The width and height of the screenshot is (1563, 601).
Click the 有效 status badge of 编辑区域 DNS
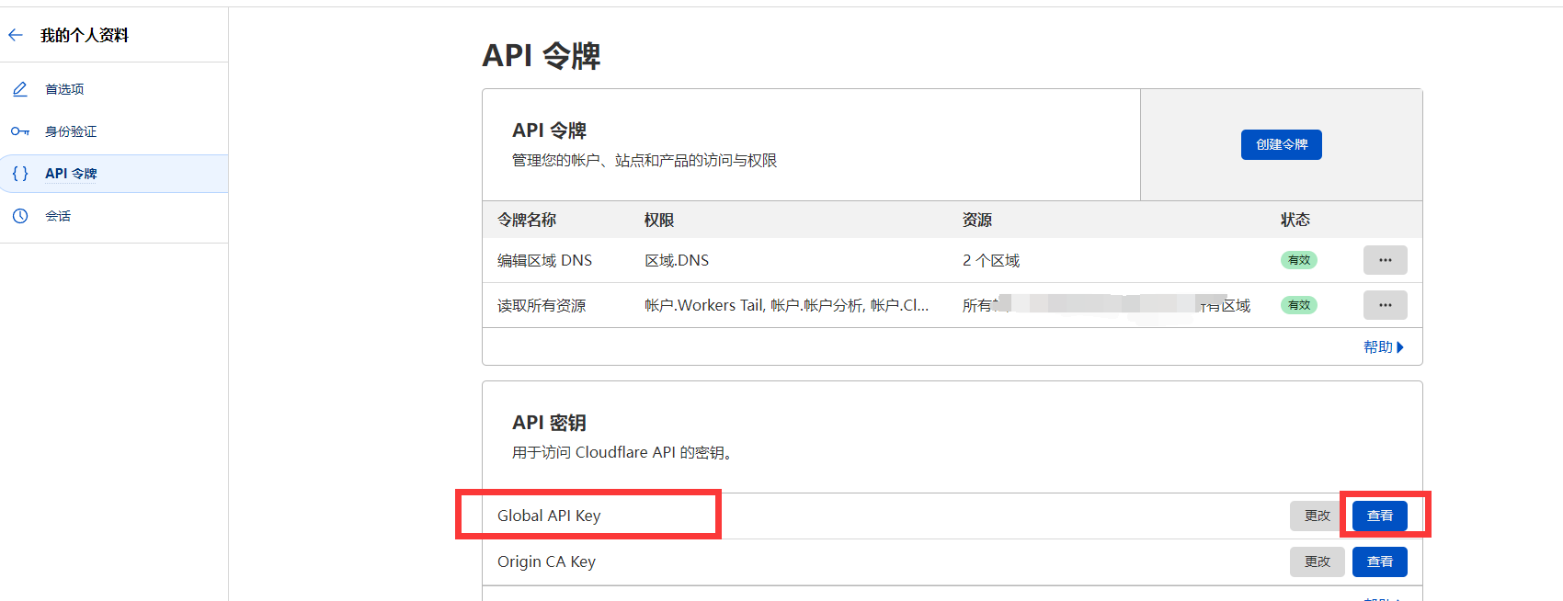click(1298, 260)
